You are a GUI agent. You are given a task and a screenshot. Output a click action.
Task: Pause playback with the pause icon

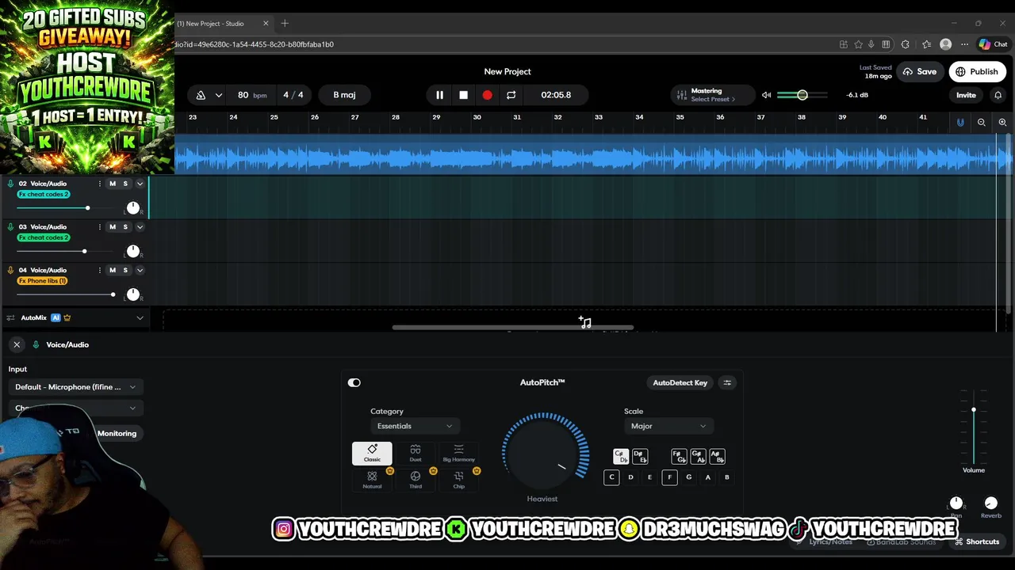click(x=439, y=95)
